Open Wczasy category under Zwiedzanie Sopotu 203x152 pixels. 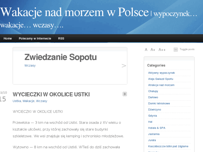click(30, 66)
